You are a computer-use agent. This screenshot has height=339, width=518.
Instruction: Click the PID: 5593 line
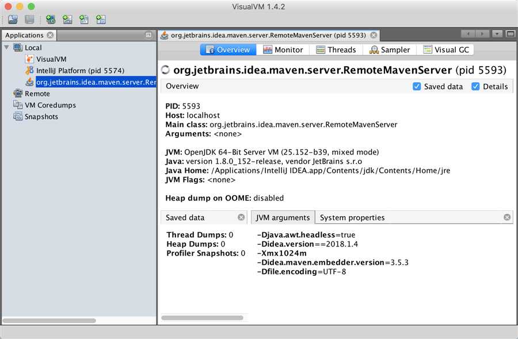[182, 106]
